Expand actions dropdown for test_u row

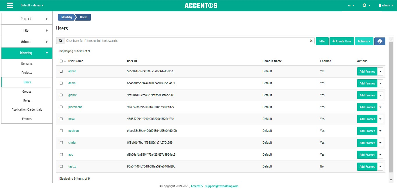[380, 167]
